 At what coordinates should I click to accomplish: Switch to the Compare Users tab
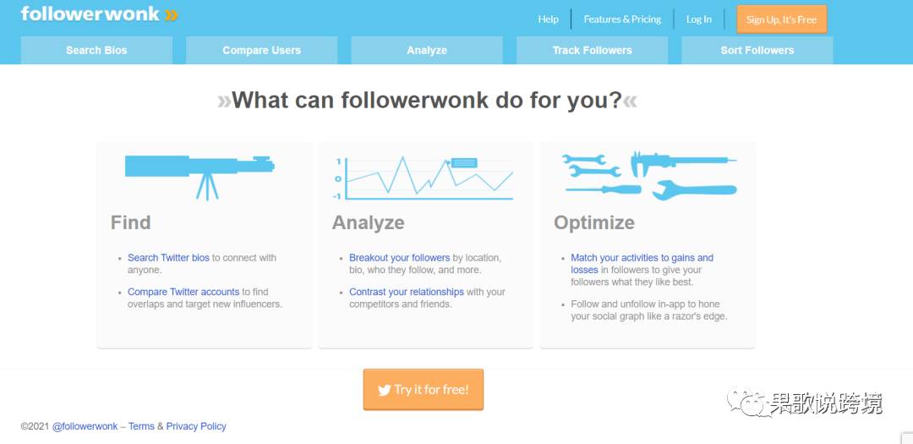pos(261,50)
